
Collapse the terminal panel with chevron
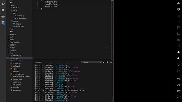[x=111, y=62]
